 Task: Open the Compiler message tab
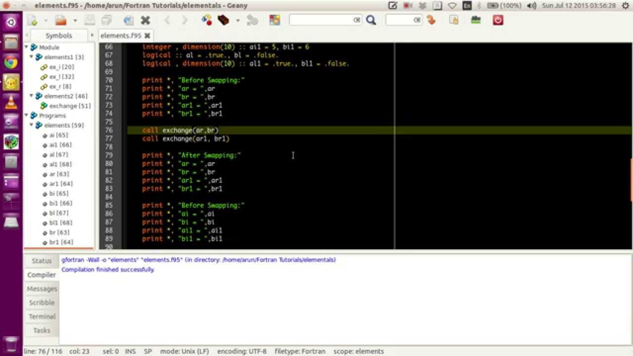point(42,275)
